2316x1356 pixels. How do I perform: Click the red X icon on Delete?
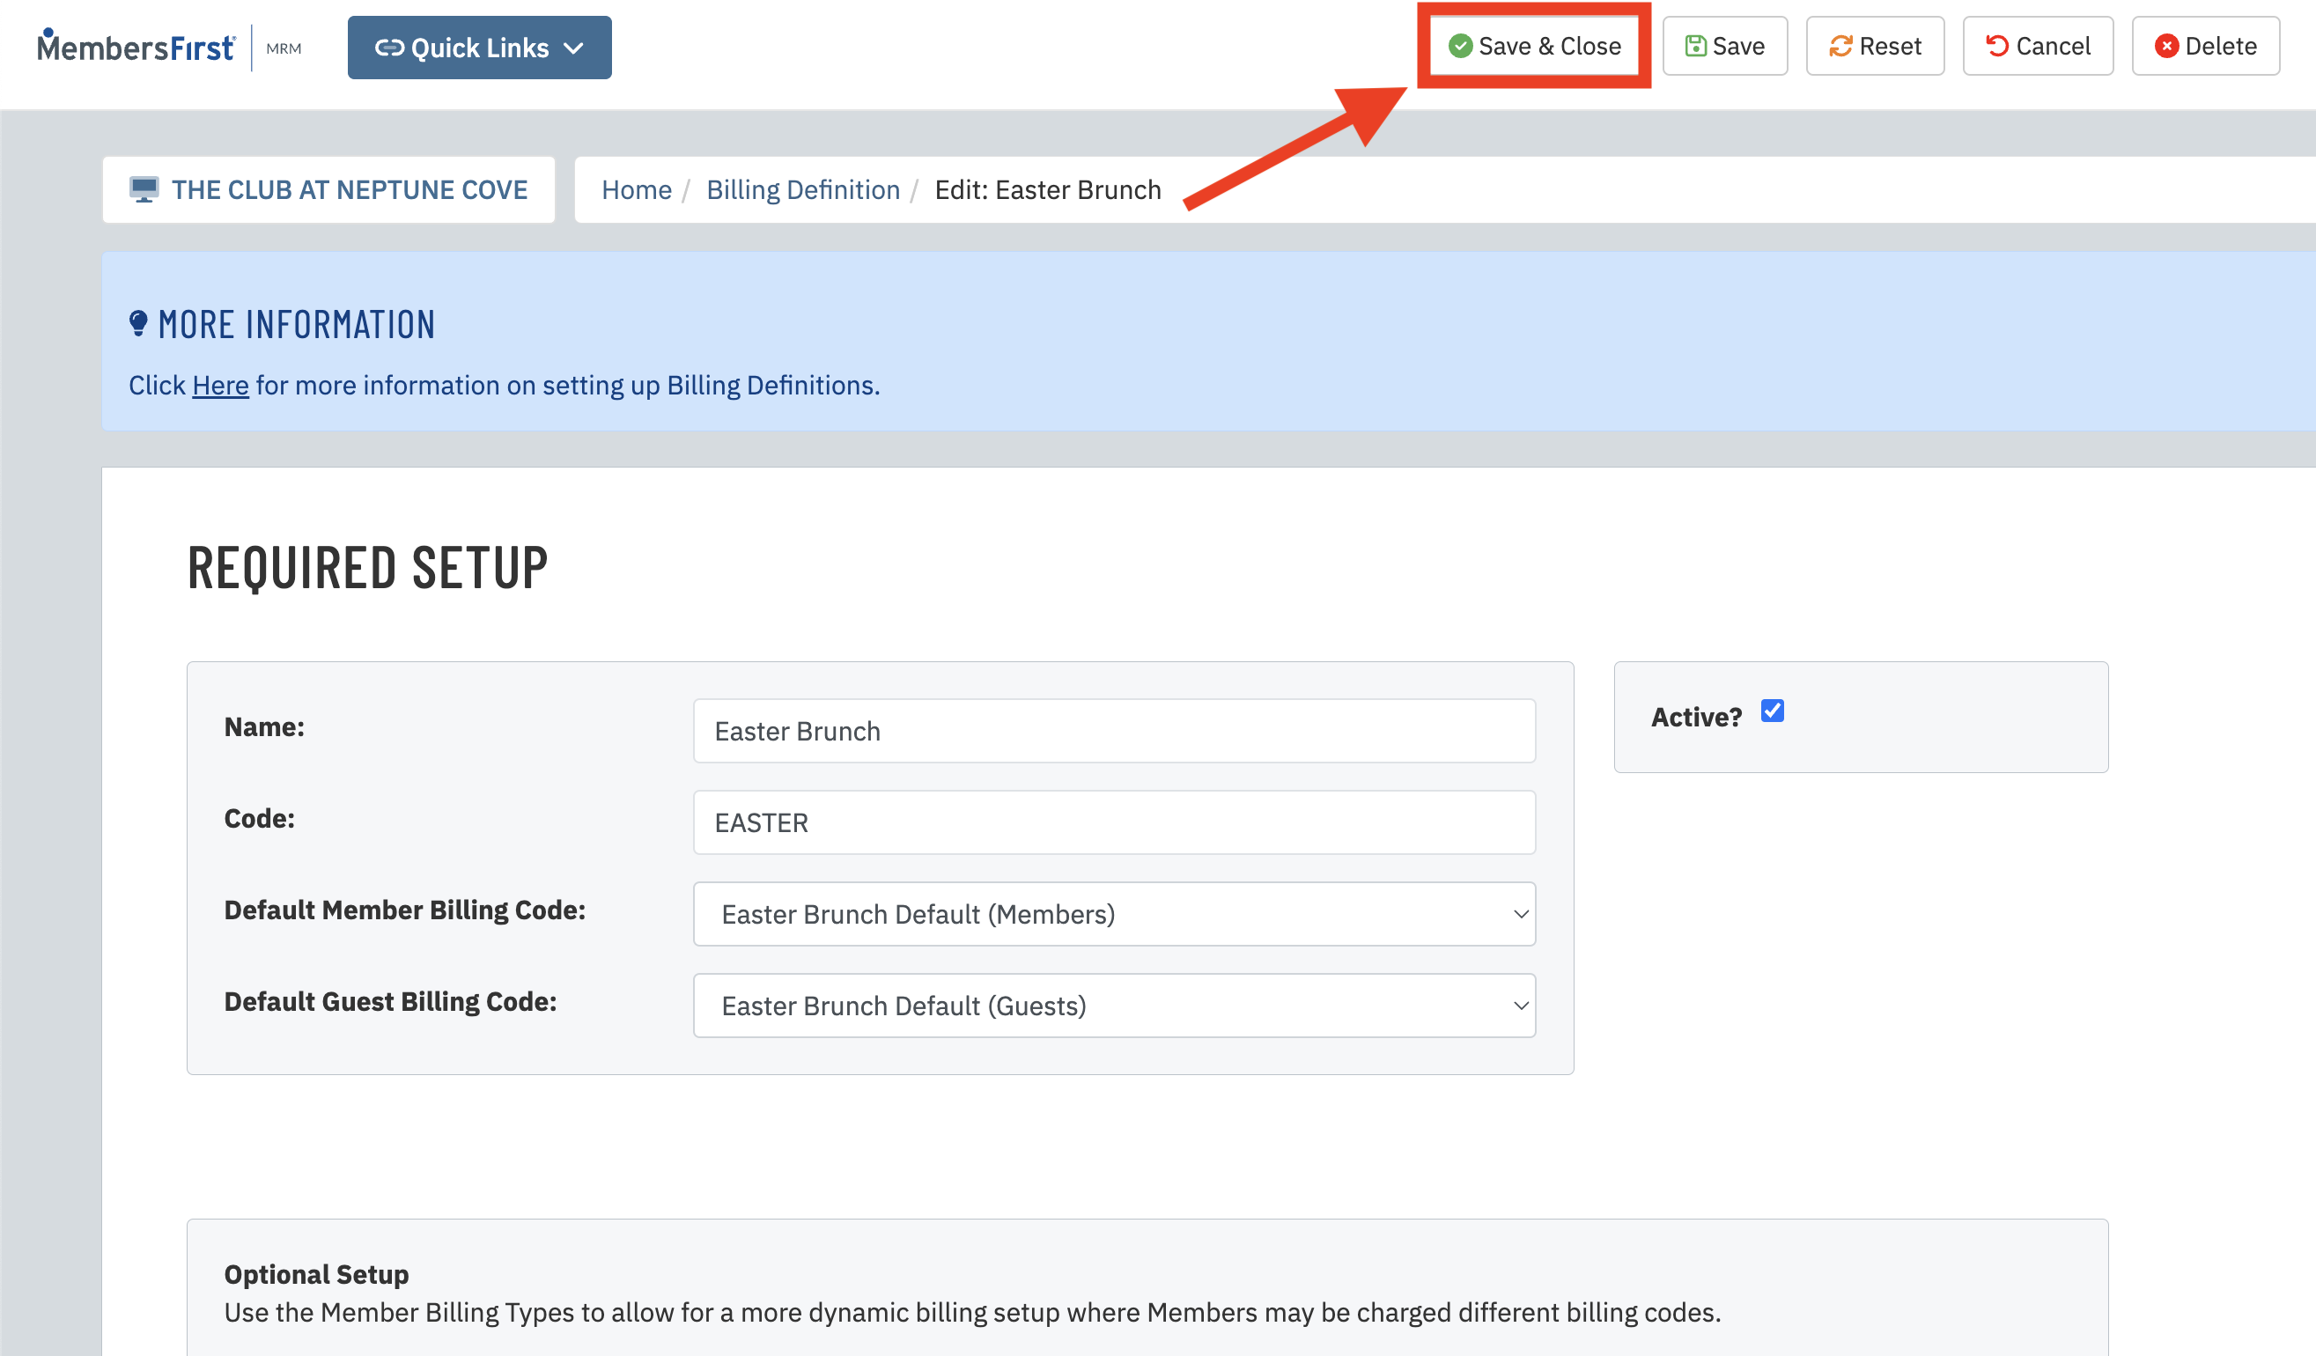pos(2166,46)
